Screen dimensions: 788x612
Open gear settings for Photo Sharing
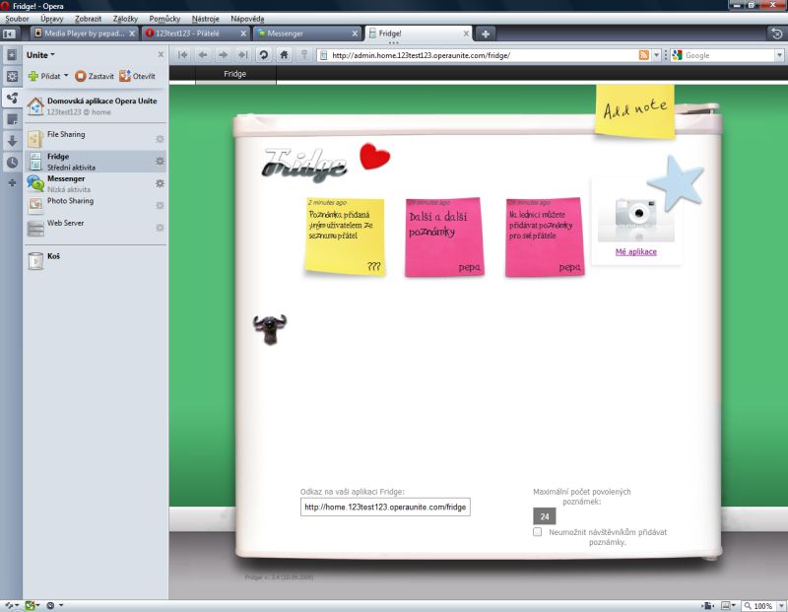pos(160,205)
